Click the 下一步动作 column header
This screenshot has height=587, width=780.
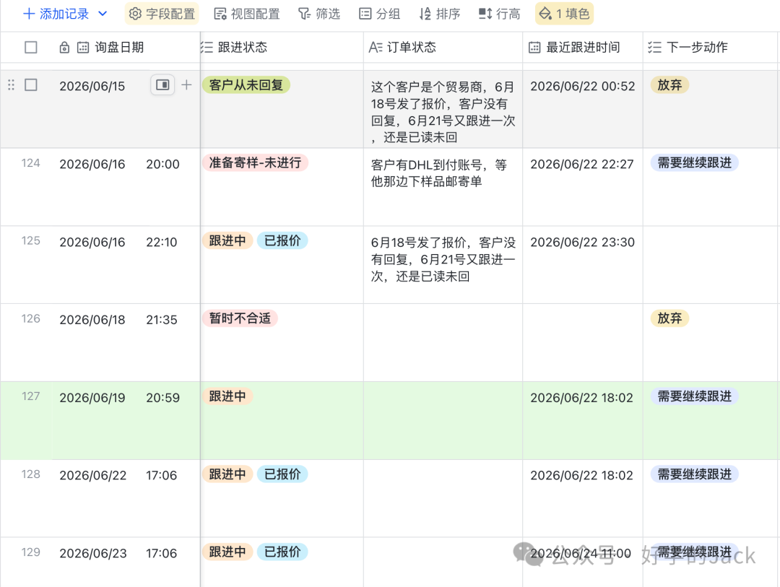711,47
